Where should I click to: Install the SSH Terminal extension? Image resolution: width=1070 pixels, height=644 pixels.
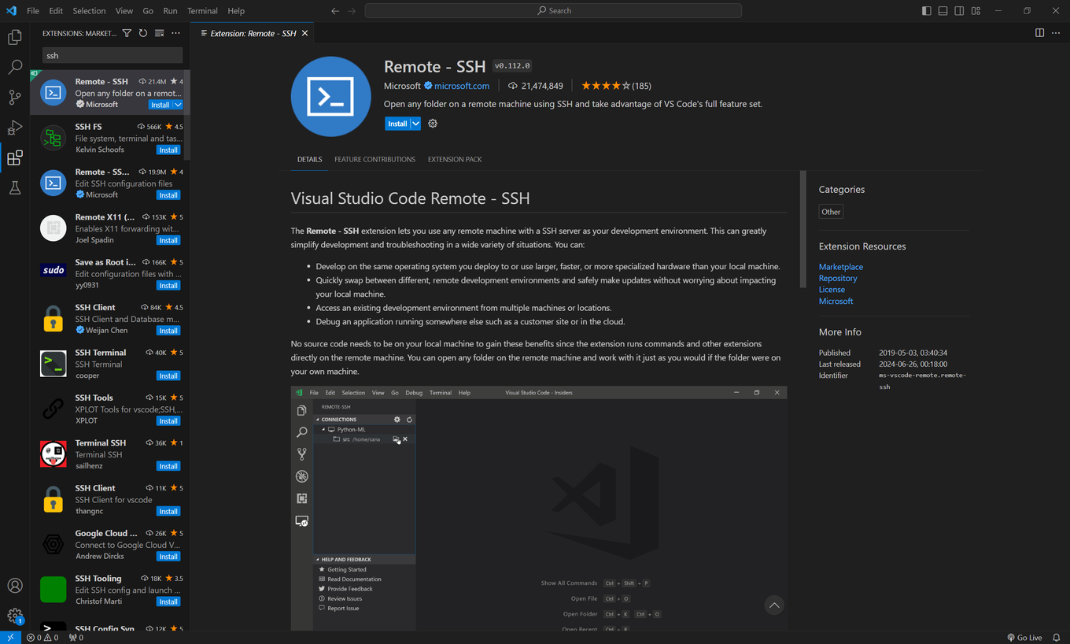pyautogui.click(x=168, y=376)
